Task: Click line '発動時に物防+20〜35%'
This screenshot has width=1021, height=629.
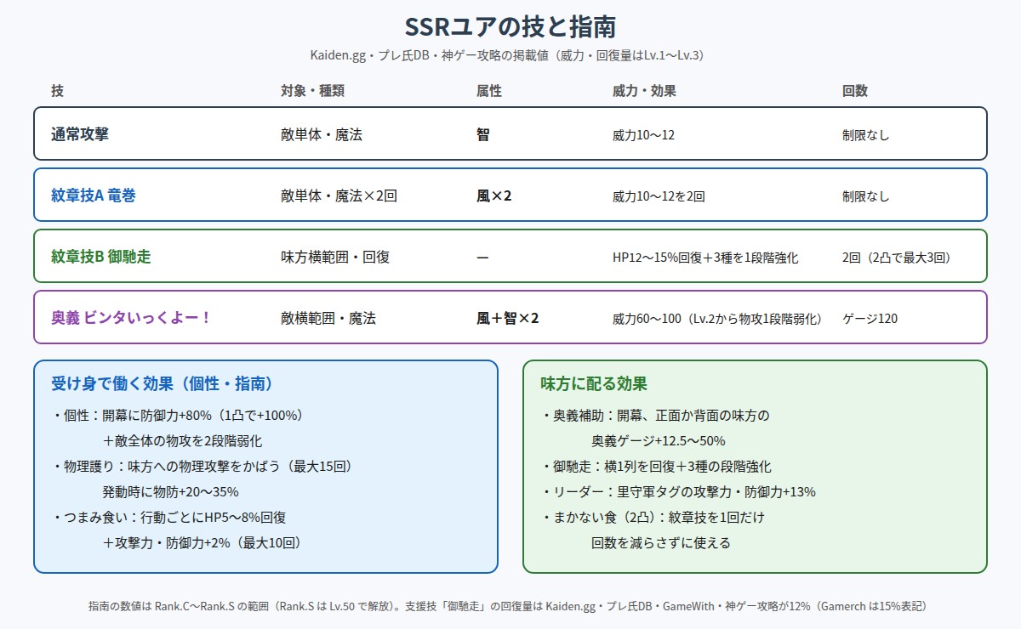Action: (x=170, y=491)
